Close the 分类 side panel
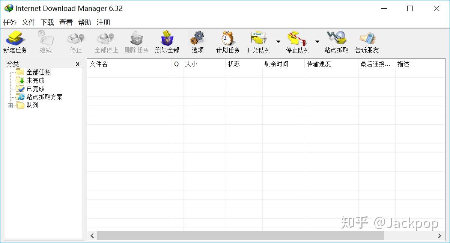Image resolution: width=450 pixels, height=243 pixels. [x=77, y=64]
